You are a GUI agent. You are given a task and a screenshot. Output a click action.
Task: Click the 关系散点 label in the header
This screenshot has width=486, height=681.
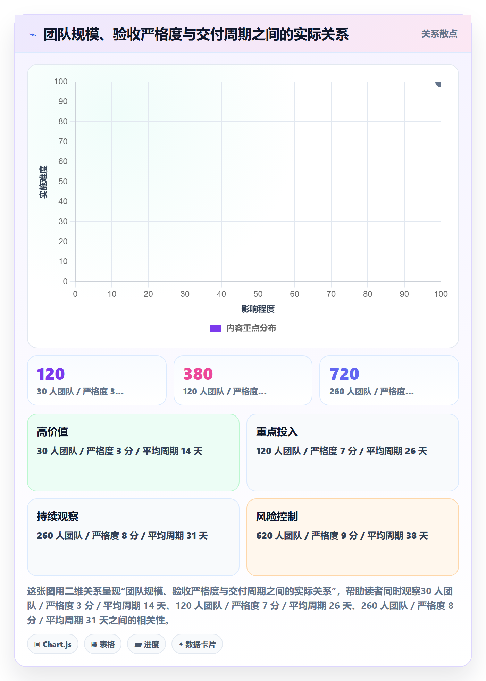click(439, 34)
